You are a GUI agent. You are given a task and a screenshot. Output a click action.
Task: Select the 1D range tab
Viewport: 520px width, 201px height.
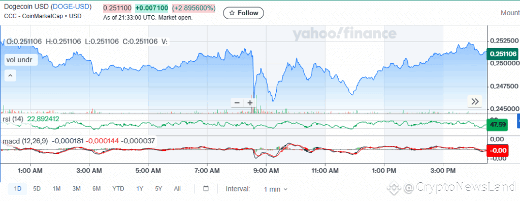pos(18,189)
